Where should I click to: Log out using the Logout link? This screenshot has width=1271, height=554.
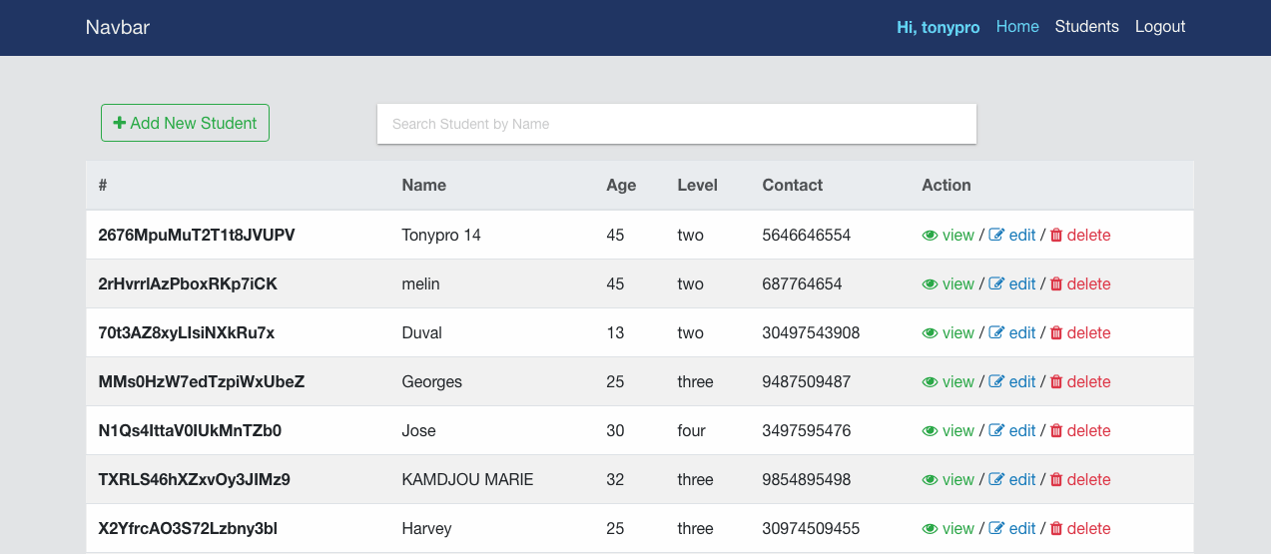click(x=1160, y=27)
